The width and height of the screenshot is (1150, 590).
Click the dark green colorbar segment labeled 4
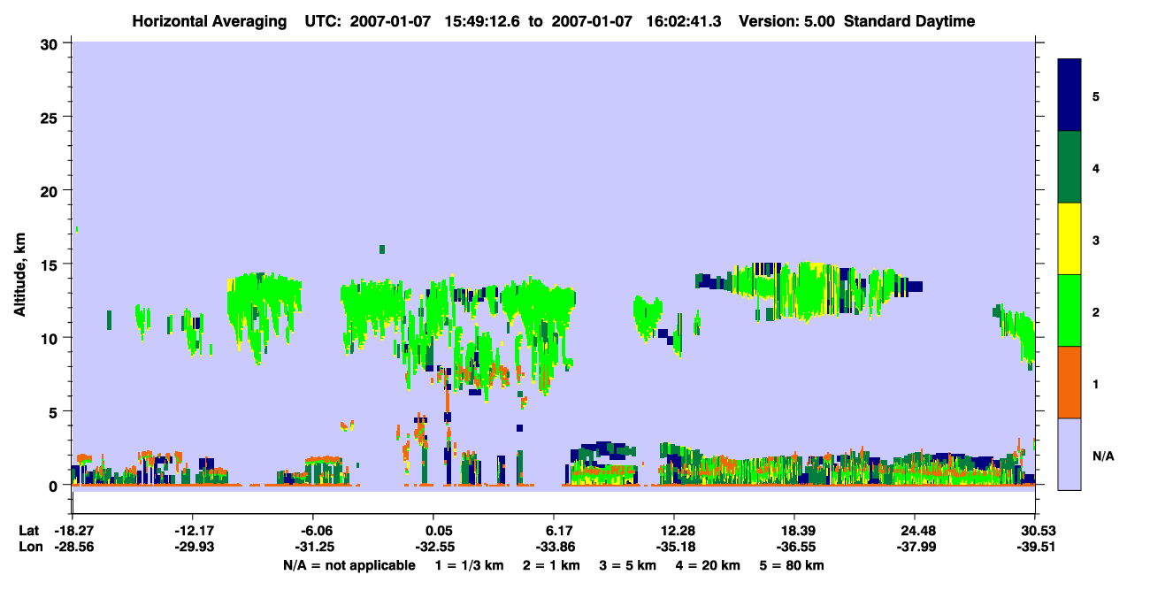tap(1069, 167)
